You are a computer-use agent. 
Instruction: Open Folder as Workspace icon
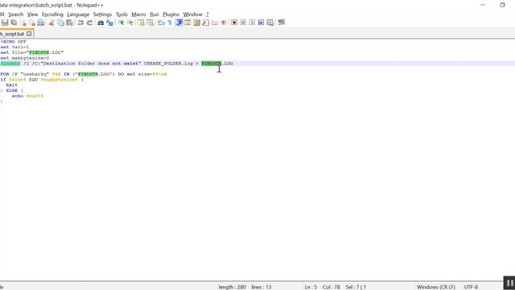coord(215,23)
